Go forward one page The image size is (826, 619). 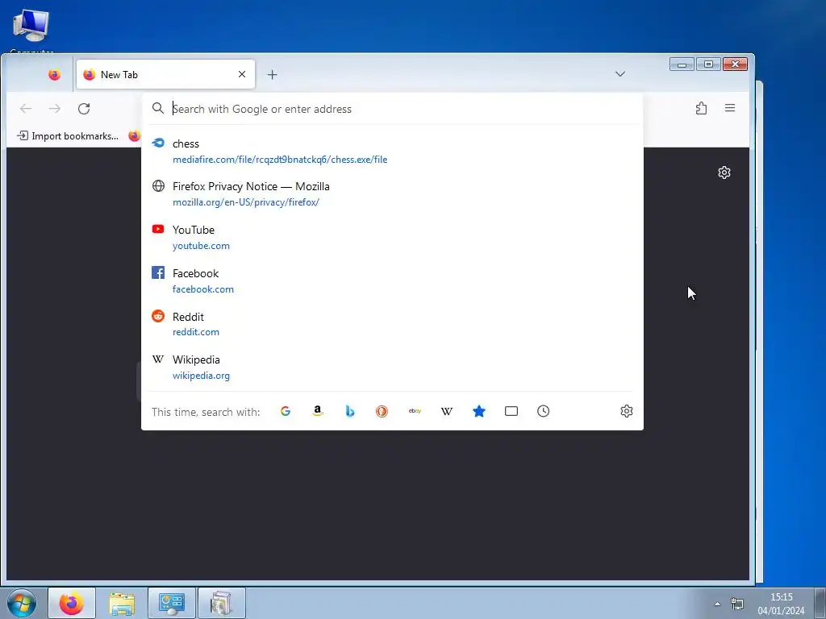[55, 109]
